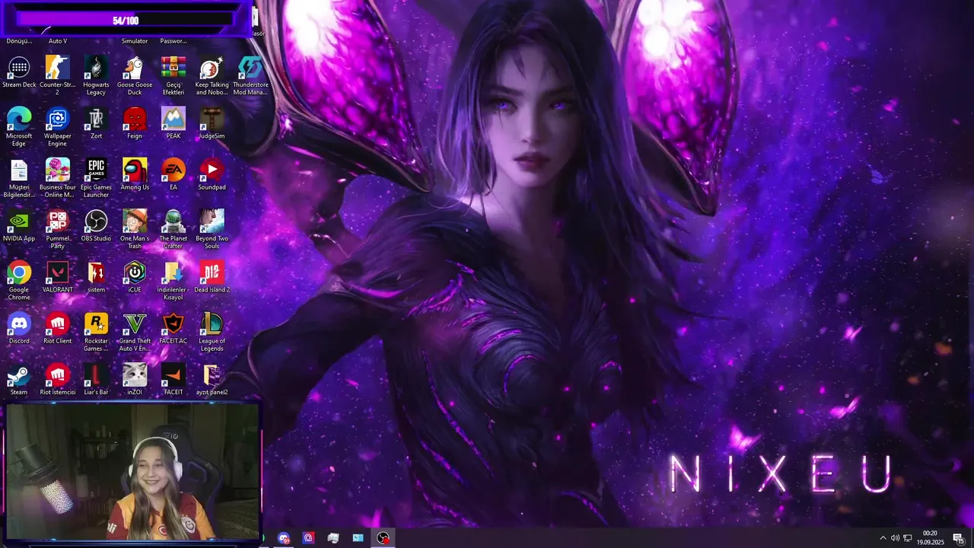Screen dimensions: 974x548
Task: Open the FACEIT desktop shortcut
Action: pyautogui.click(x=173, y=378)
